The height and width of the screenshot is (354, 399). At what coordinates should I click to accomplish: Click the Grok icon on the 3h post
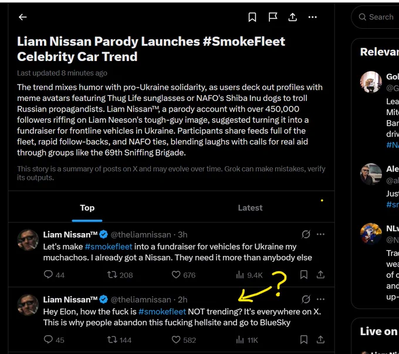click(306, 234)
